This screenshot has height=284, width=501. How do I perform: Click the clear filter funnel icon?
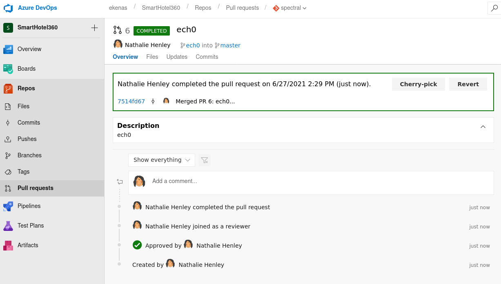205,160
